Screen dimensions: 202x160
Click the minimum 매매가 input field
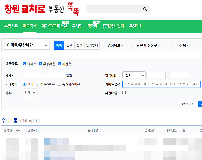(32, 75)
